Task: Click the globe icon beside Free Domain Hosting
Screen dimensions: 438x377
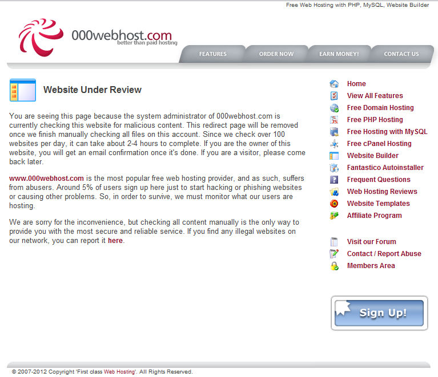Action: [334, 108]
